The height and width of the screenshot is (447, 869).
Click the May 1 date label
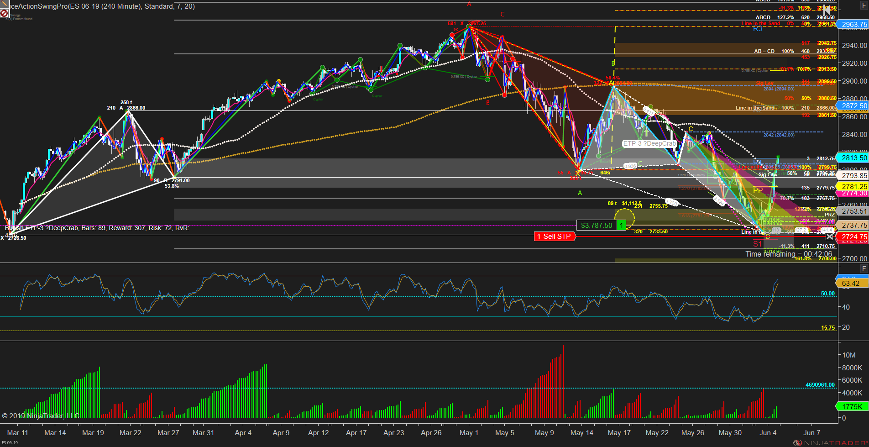point(469,433)
